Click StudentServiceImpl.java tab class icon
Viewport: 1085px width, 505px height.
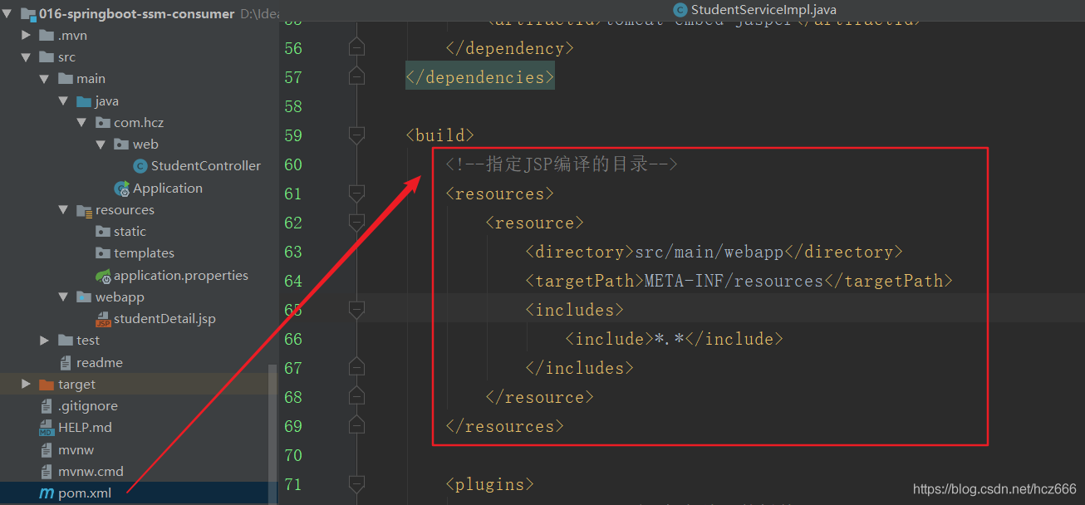click(680, 10)
